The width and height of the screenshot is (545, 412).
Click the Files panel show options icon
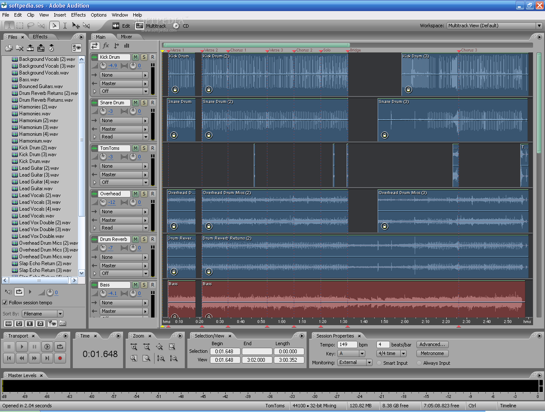click(76, 48)
